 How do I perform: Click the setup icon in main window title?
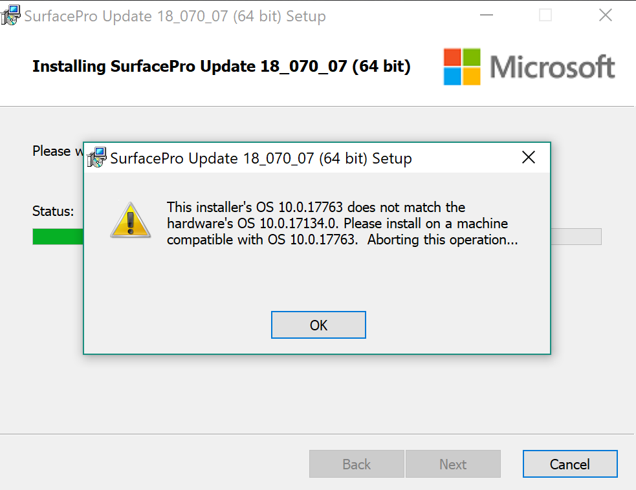pos(10,15)
